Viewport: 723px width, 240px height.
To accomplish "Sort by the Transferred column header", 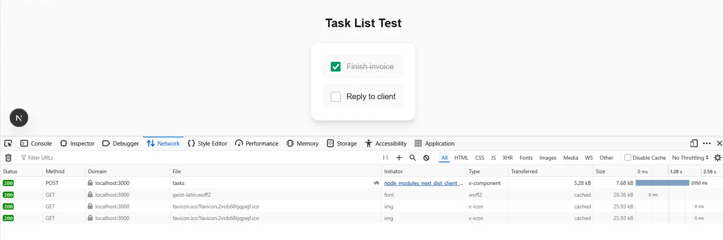I will coord(550,171).
